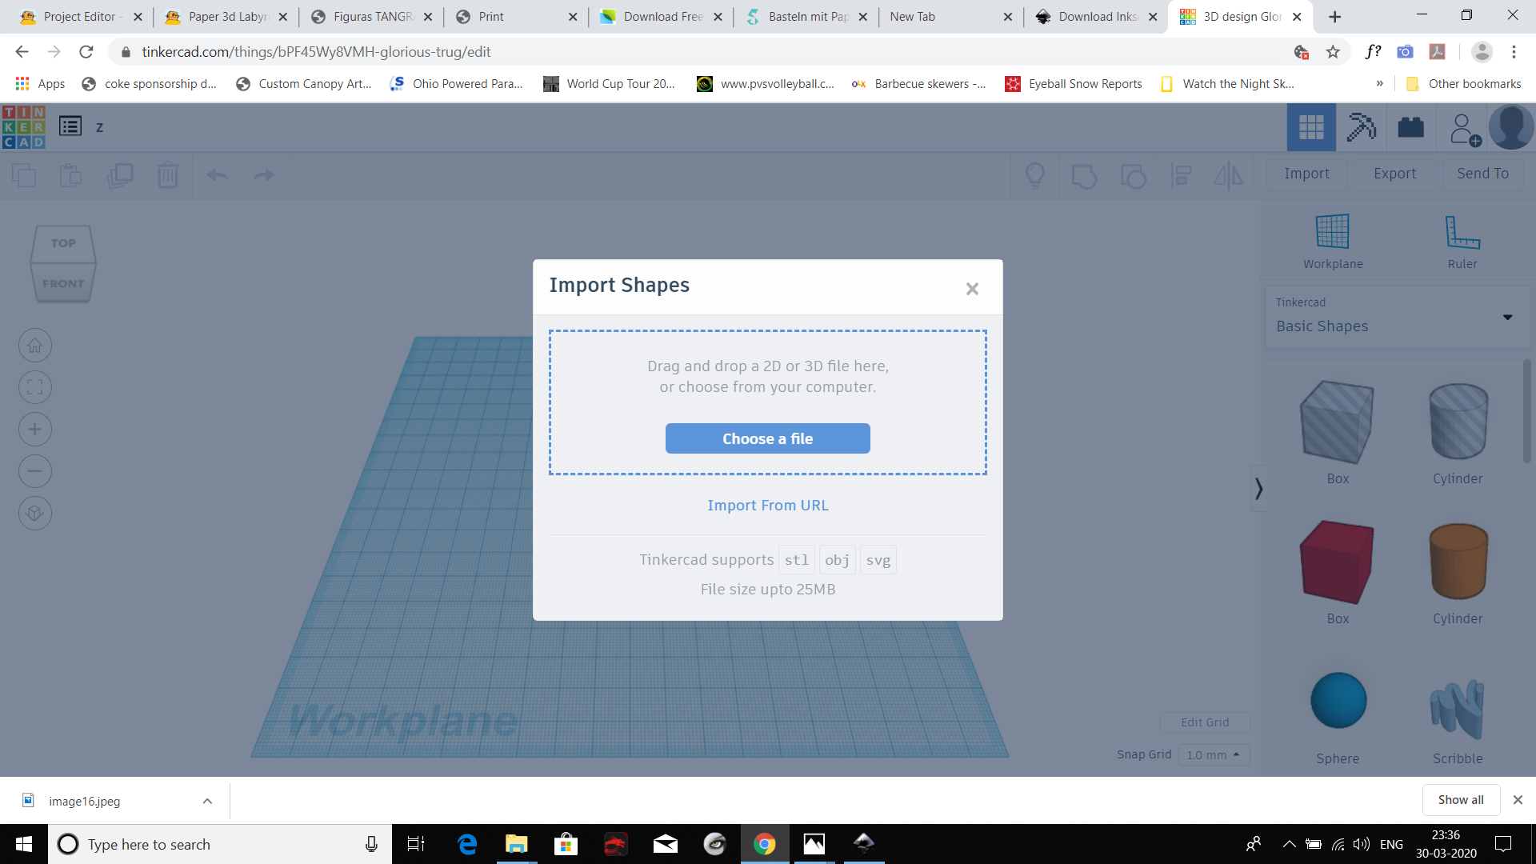The width and height of the screenshot is (1536, 864).
Task: Click the Fit all in view icon
Action: 35,388
